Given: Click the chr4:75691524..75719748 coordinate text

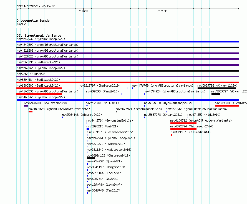Looking at the screenshot, I should coord(36,6).
